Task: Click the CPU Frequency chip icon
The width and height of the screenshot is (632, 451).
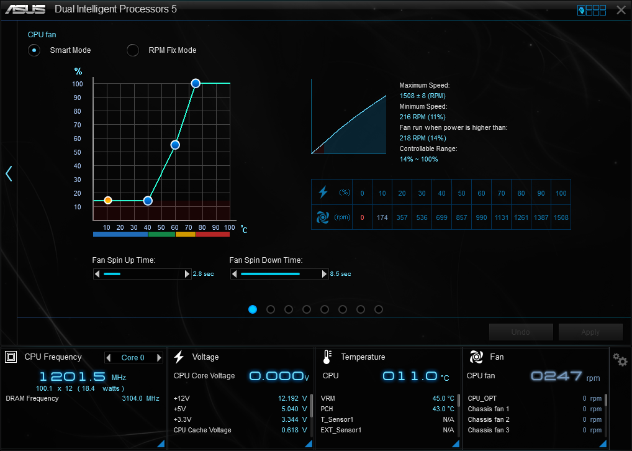Action: click(11, 357)
